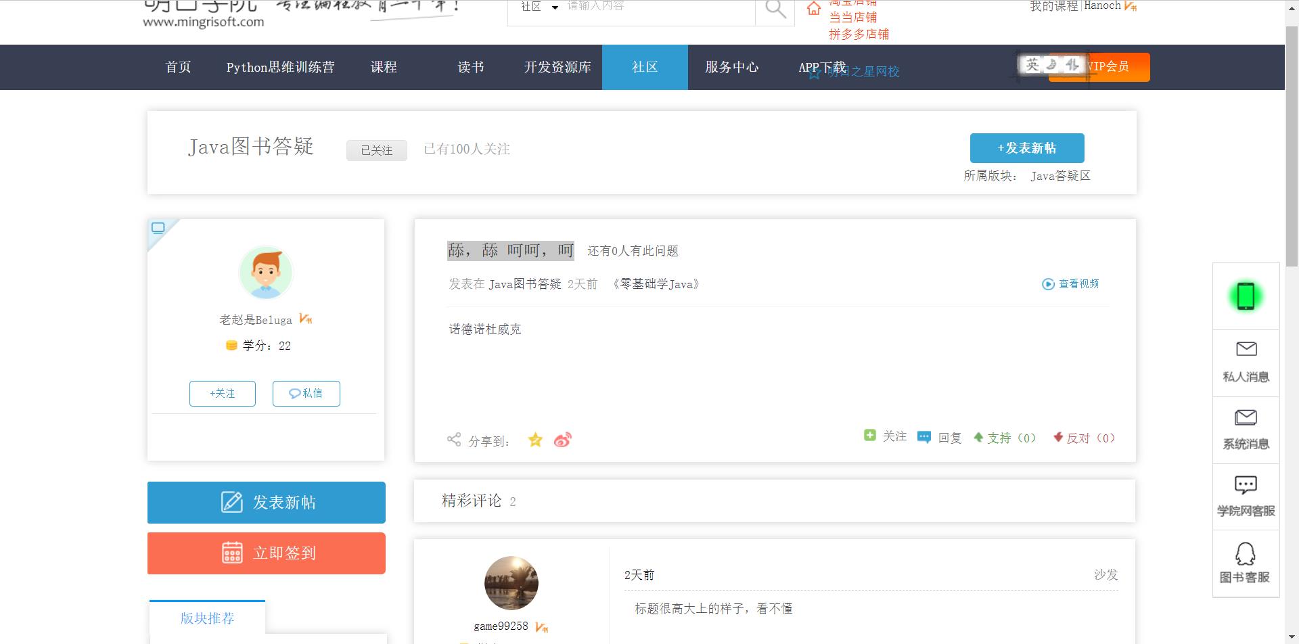Select the 版块推荐 tab

[207, 618]
